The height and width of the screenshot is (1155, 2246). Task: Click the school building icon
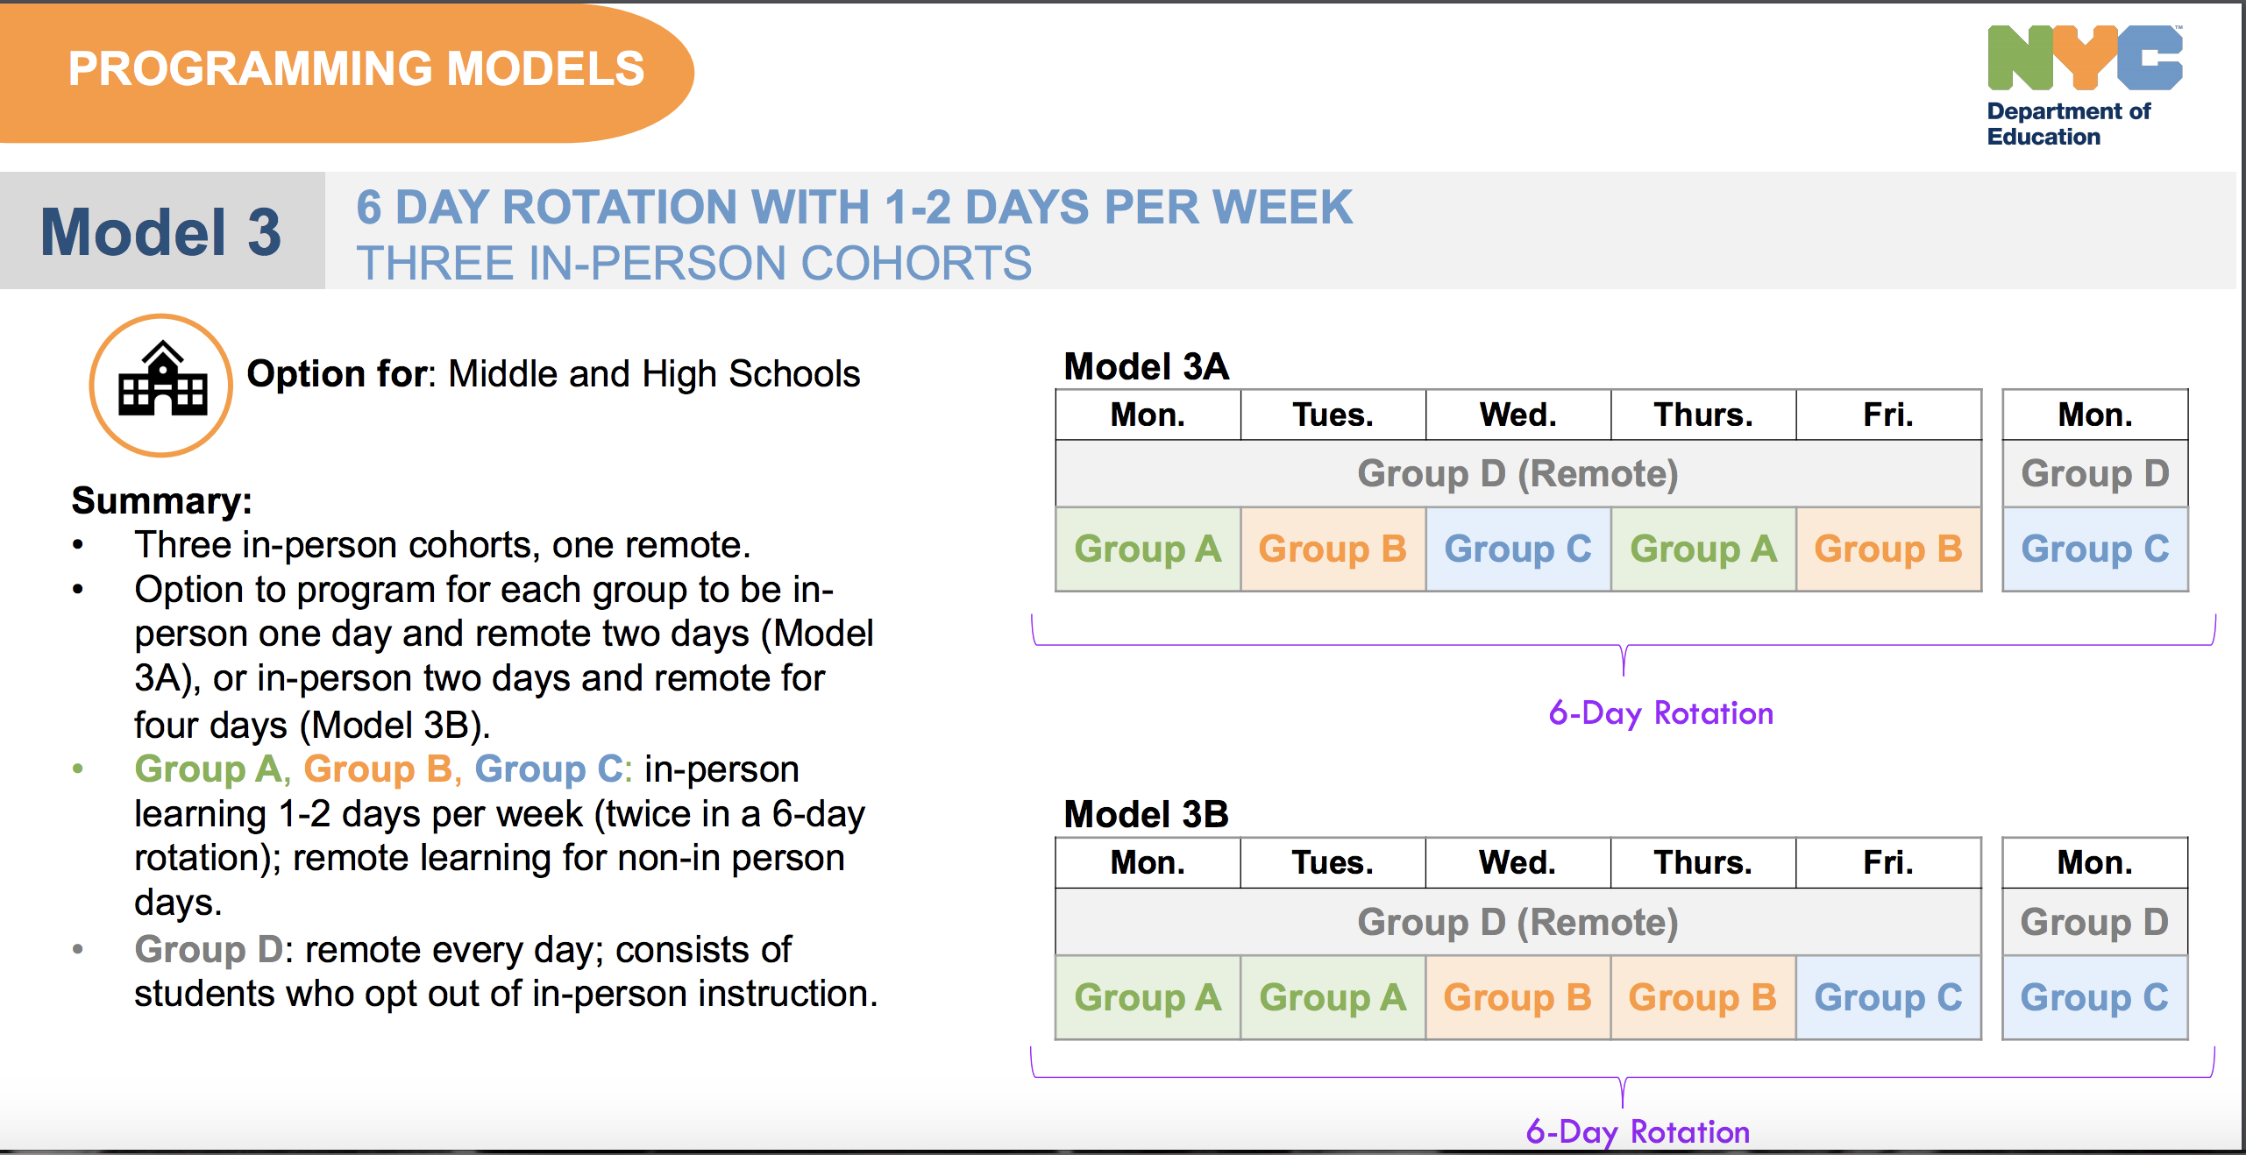[161, 385]
